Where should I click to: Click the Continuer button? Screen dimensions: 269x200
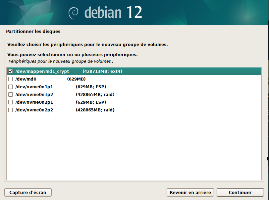coord(240,192)
